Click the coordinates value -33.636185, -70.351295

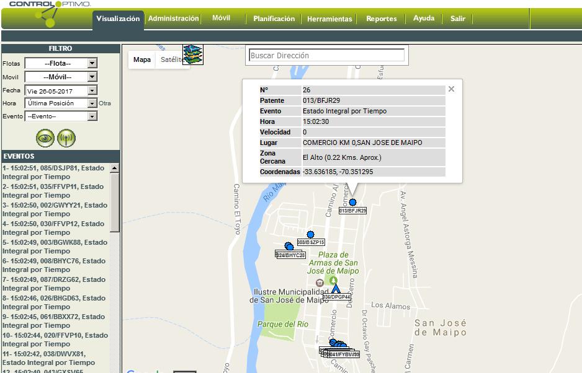[338, 172]
